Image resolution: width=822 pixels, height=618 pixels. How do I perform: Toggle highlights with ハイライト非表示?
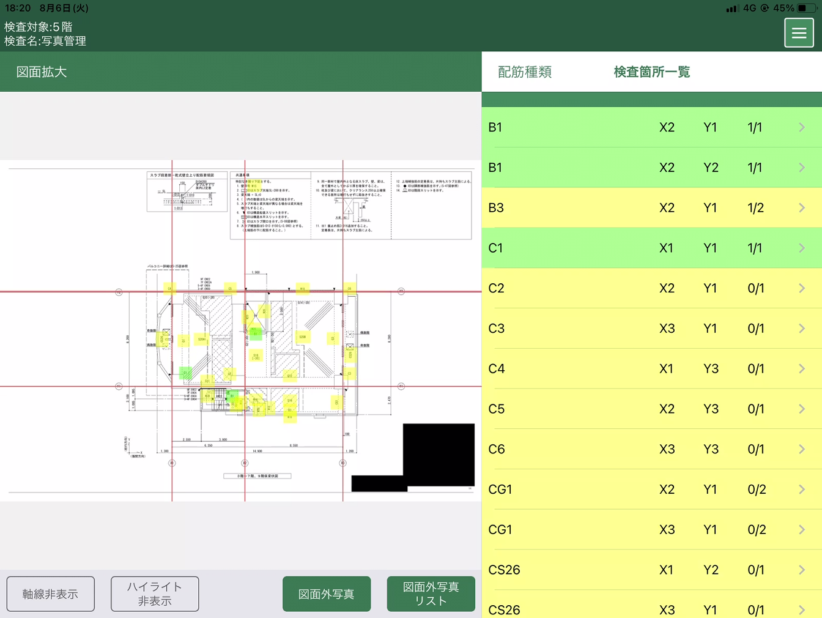pos(155,594)
